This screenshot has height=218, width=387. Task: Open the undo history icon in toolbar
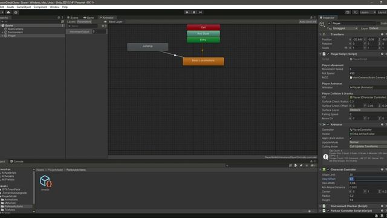[348, 12]
